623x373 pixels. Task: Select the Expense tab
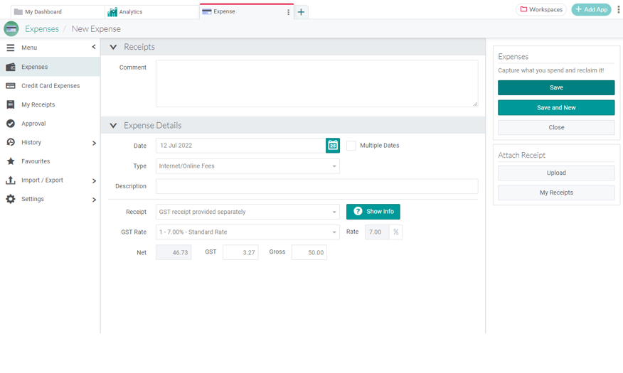(x=246, y=11)
